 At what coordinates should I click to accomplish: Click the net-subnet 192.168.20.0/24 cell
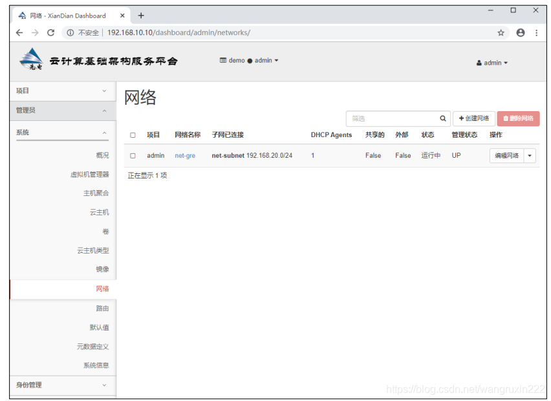(x=252, y=156)
